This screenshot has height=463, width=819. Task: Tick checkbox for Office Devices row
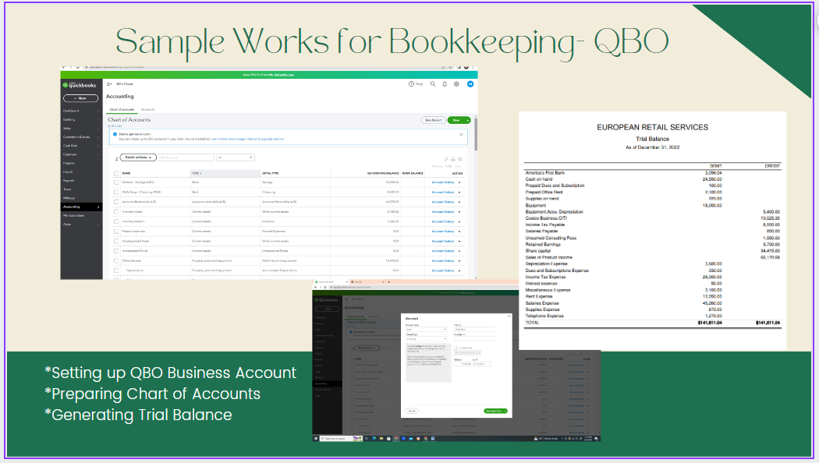(x=116, y=260)
